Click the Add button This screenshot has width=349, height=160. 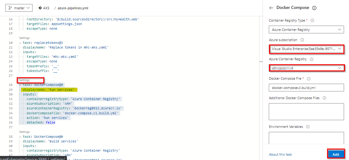[x=336, y=154]
